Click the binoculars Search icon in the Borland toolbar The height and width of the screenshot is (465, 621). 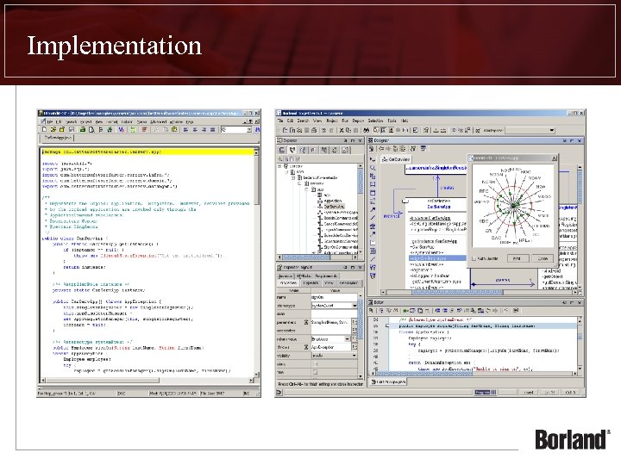point(367,130)
